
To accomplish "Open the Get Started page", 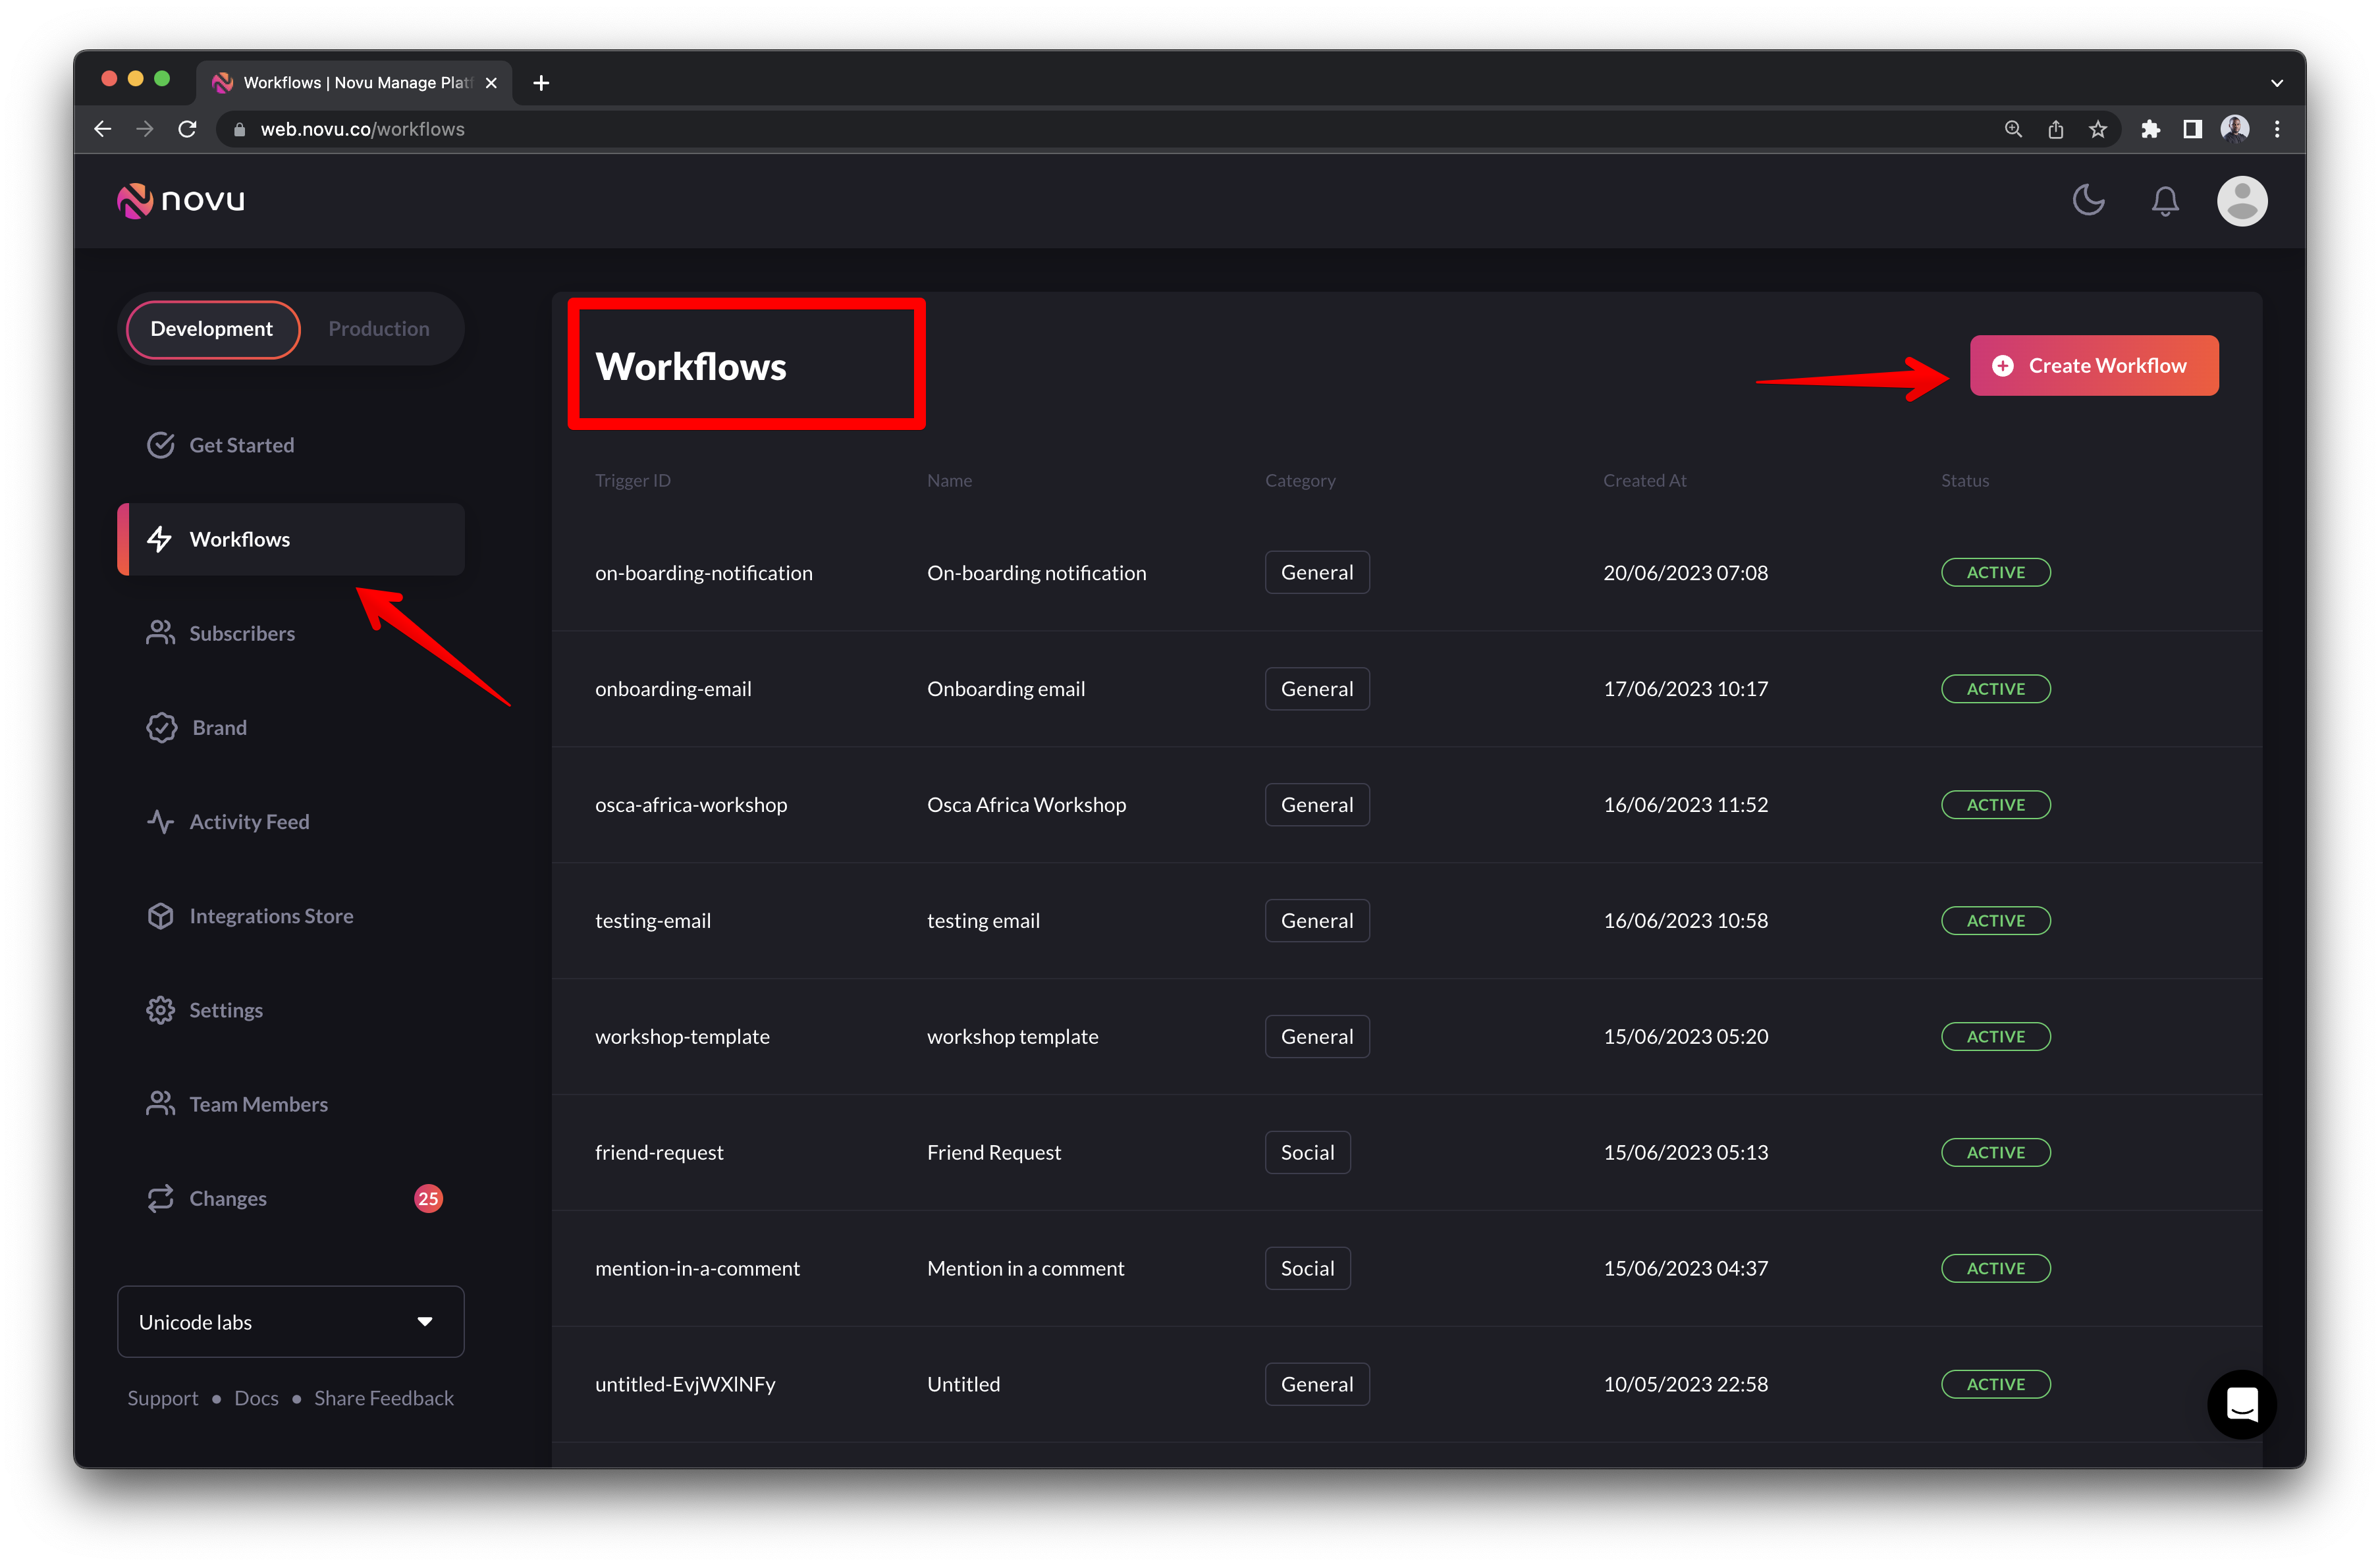I will tap(241, 444).
